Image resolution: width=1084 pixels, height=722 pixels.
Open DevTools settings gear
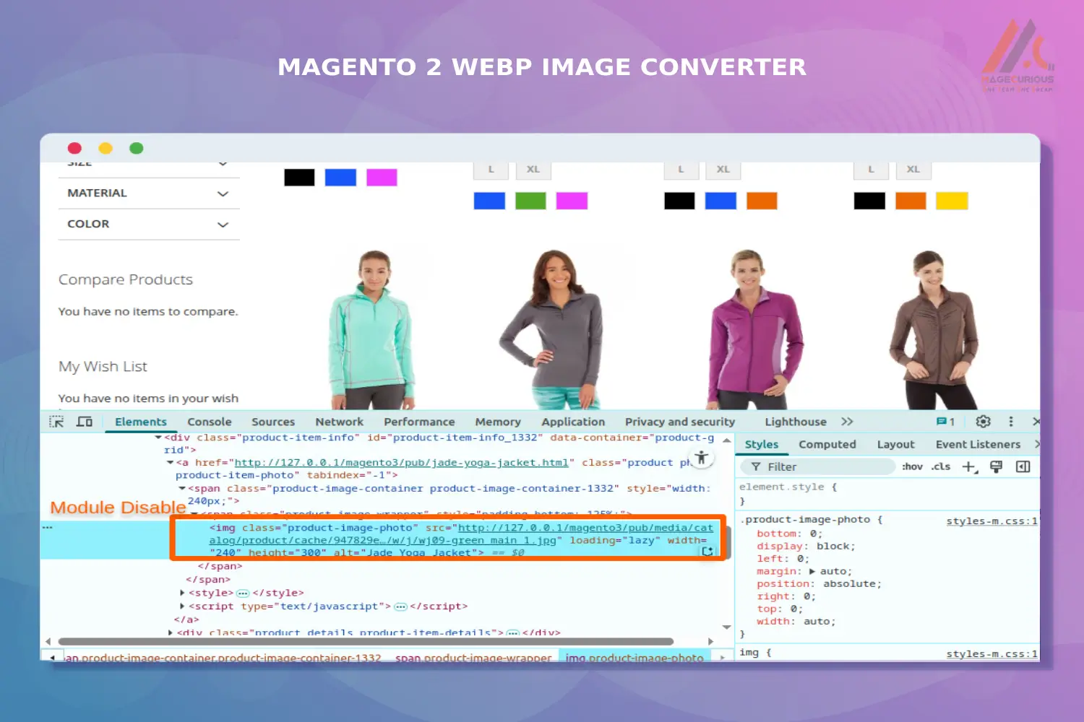click(983, 421)
